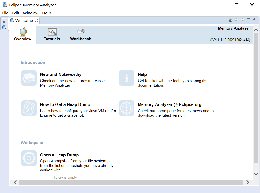Click horizontal scrollbar left arrow
This screenshot has height=193, width=260.
tap(15, 183)
